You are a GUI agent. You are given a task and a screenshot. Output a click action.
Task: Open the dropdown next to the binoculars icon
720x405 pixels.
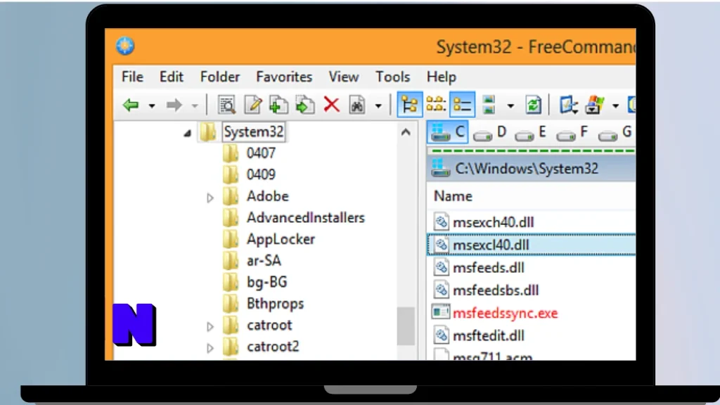pos(378,106)
